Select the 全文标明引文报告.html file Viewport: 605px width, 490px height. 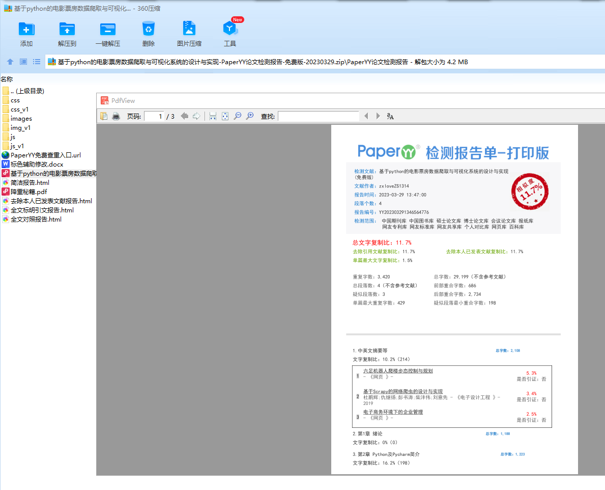click(38, 210)
